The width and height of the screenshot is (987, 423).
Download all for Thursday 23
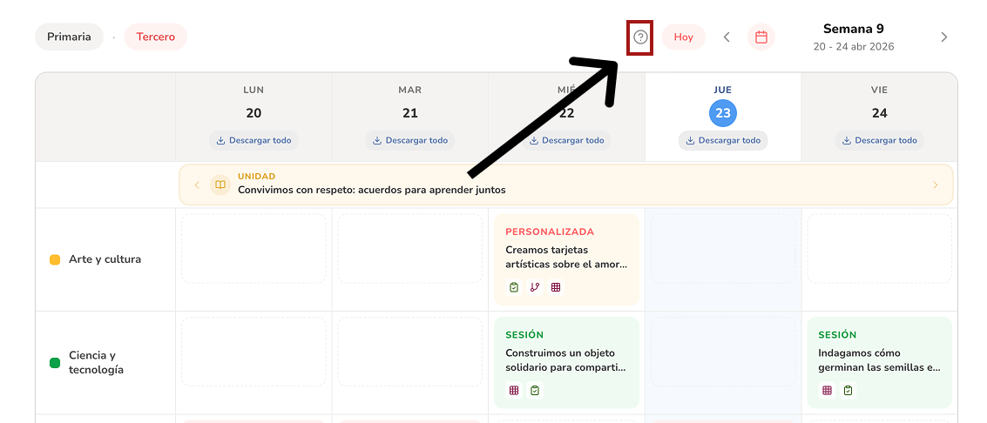[723, 140]
